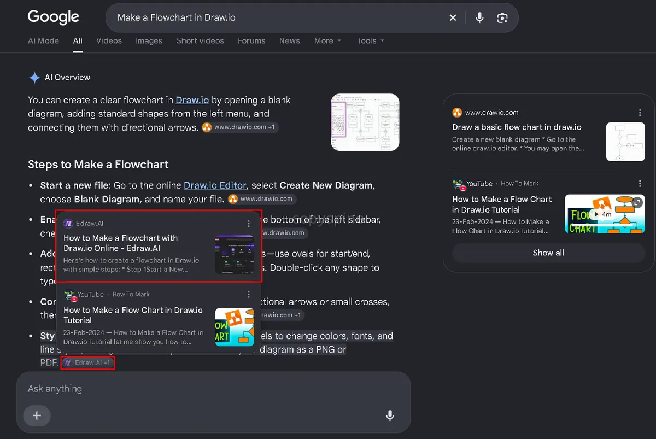Open 'How to Make a Flowchart with Draw.io Online' result

[x=120, y=243]
